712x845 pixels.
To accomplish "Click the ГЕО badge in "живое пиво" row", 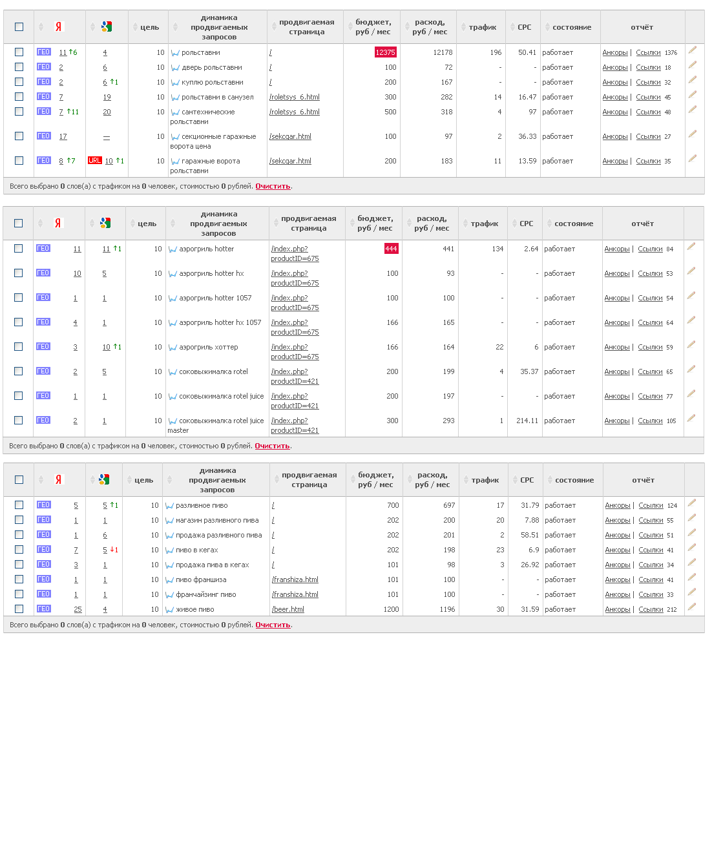I will [x=43, y=609].
